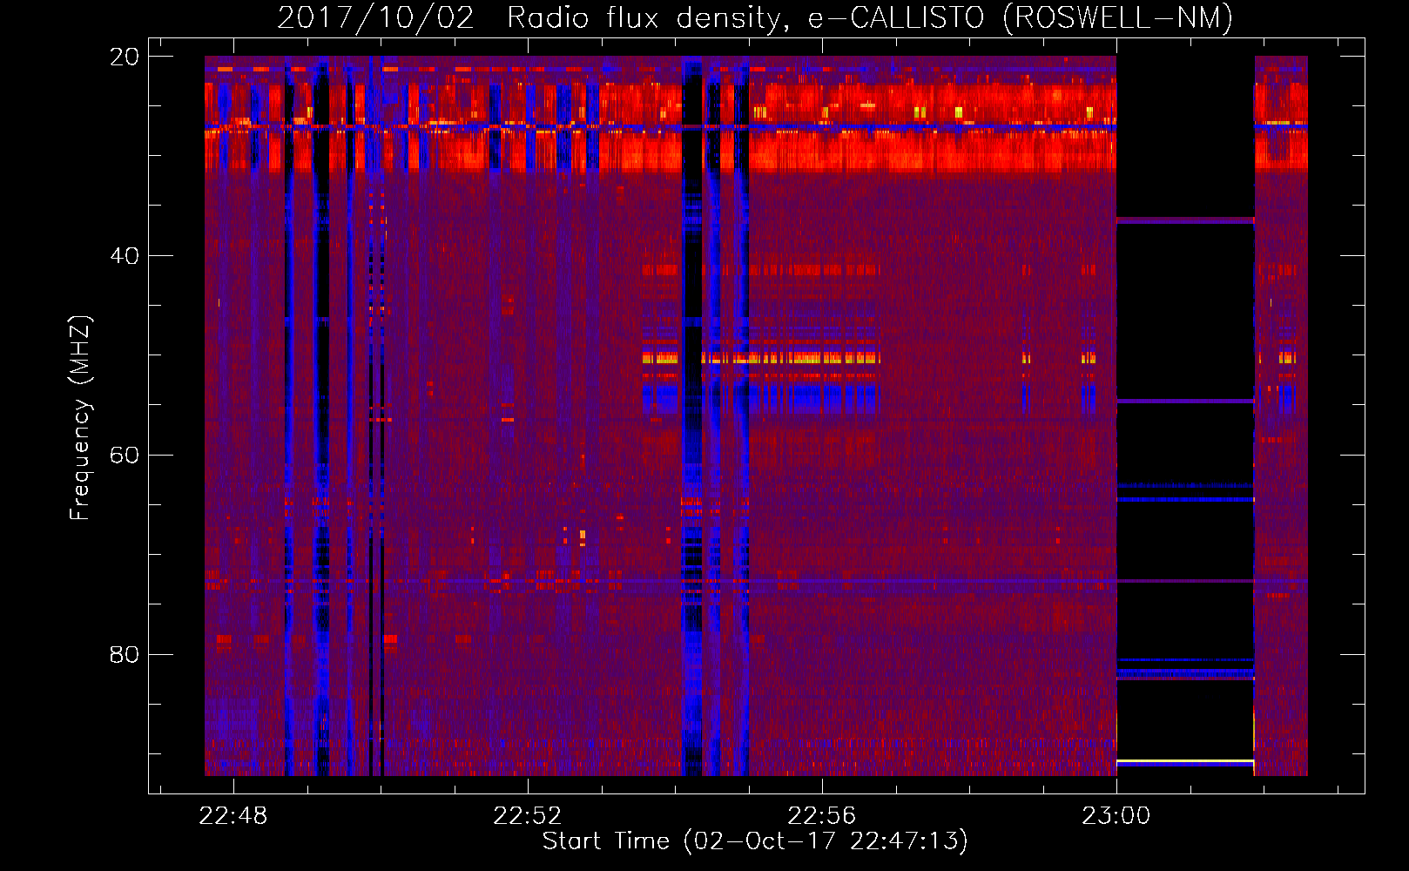Click the 22:56 time tick label
Viewport: 1409px width, 871px height.
[x=822, y=816]
